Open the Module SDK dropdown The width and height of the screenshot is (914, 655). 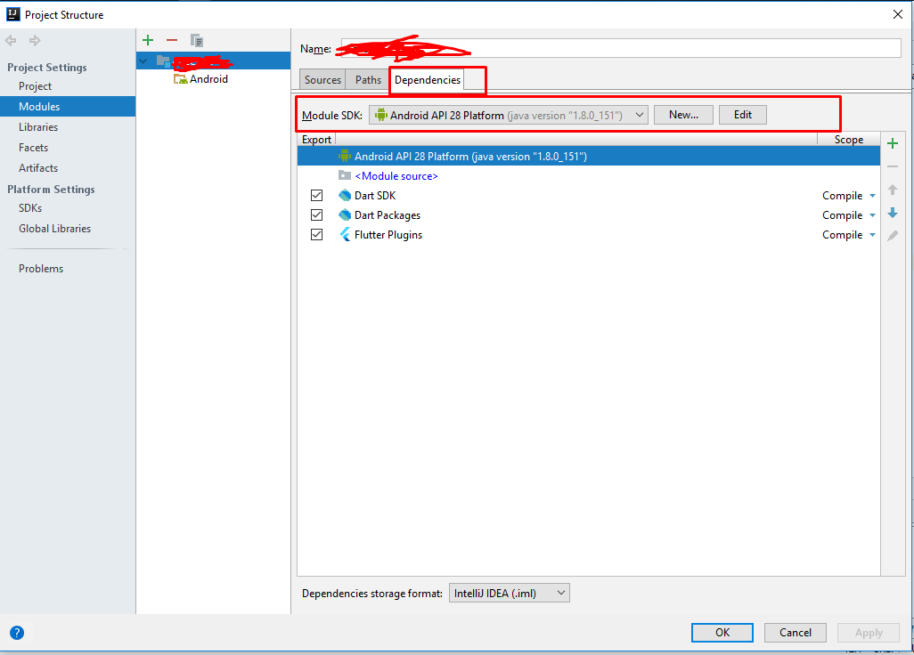coord(508,115)
